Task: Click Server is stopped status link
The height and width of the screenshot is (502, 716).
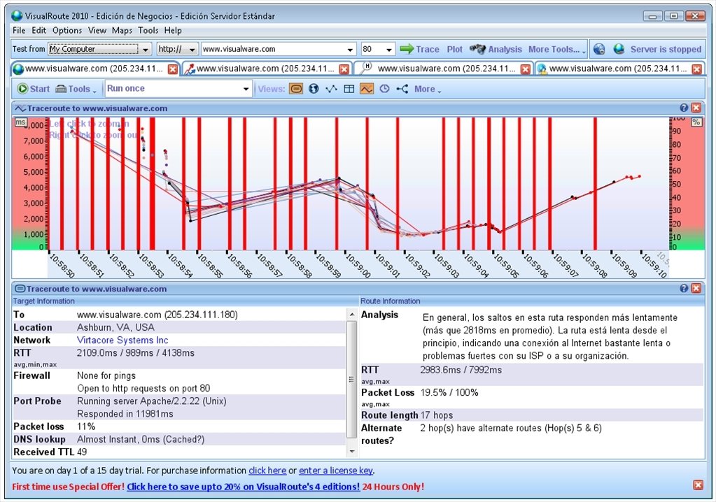Action: tap(666, 49)
